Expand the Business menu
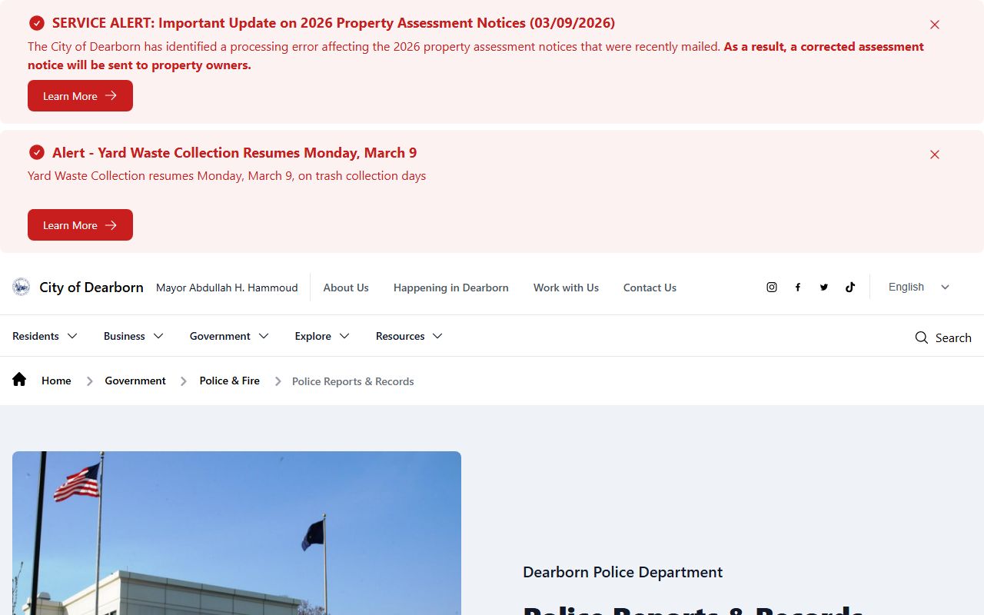The image size is (984, 615). 134,336
